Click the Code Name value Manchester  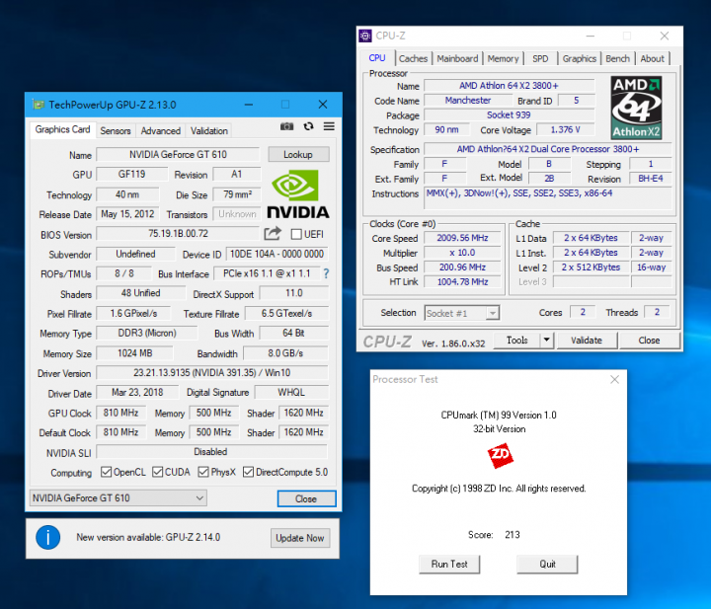click(467, 100)
